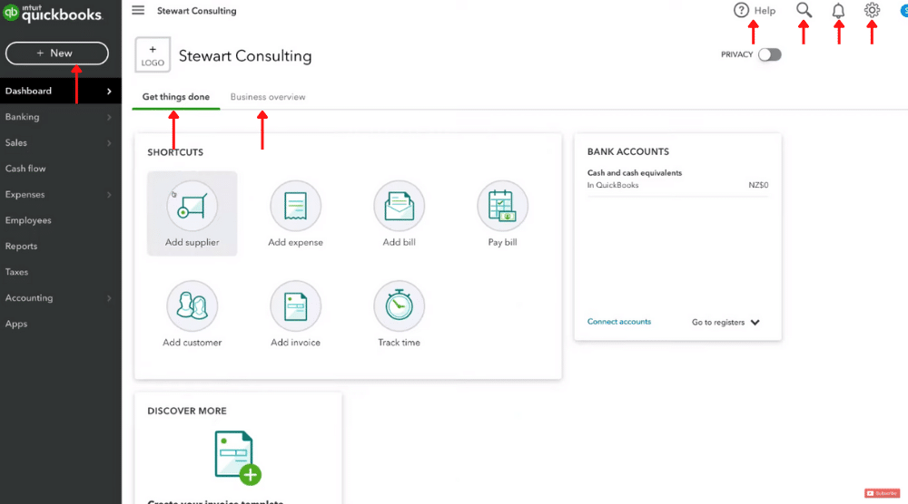Click the Add invoice shortcut icon
Image resolution: width=908 pixels, height=504 pixels.
(295, 305)
